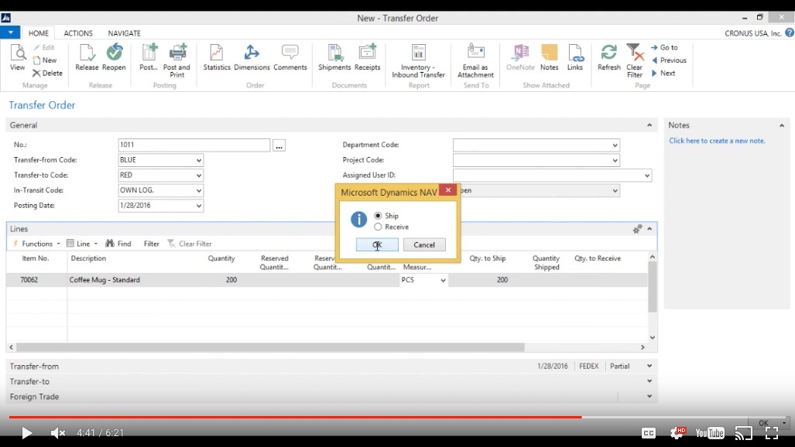The width and height of the screenshot is (795, 447).
Task: Open the Assigned User ID dropdown
Action: [647, 176]
